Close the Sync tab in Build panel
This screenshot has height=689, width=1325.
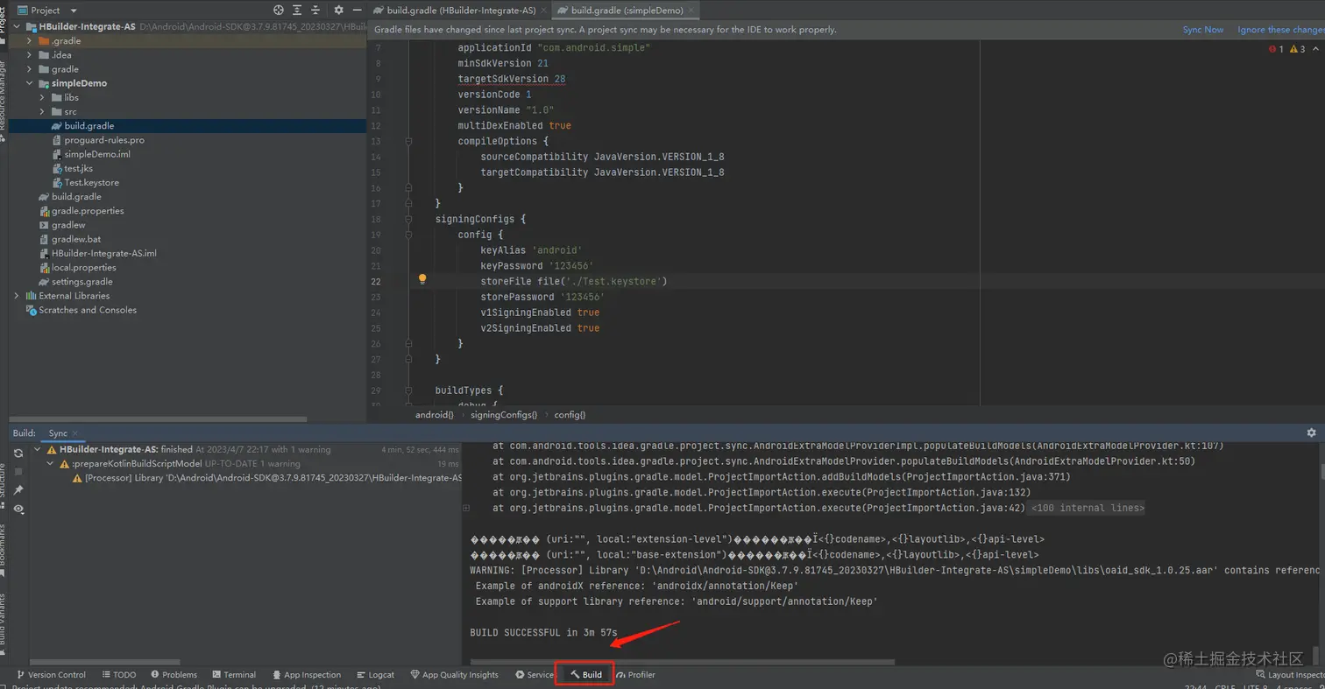click(75, 433)
